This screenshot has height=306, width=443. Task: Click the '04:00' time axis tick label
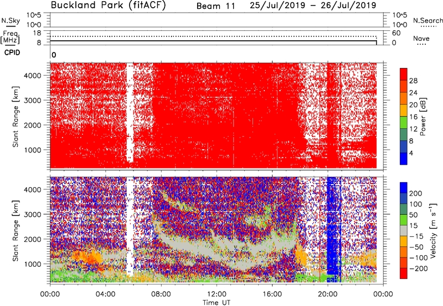pos(105,294)
